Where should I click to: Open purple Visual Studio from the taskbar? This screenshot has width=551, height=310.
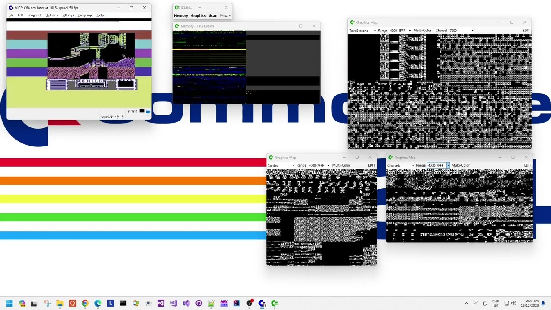tap(161, 303)
